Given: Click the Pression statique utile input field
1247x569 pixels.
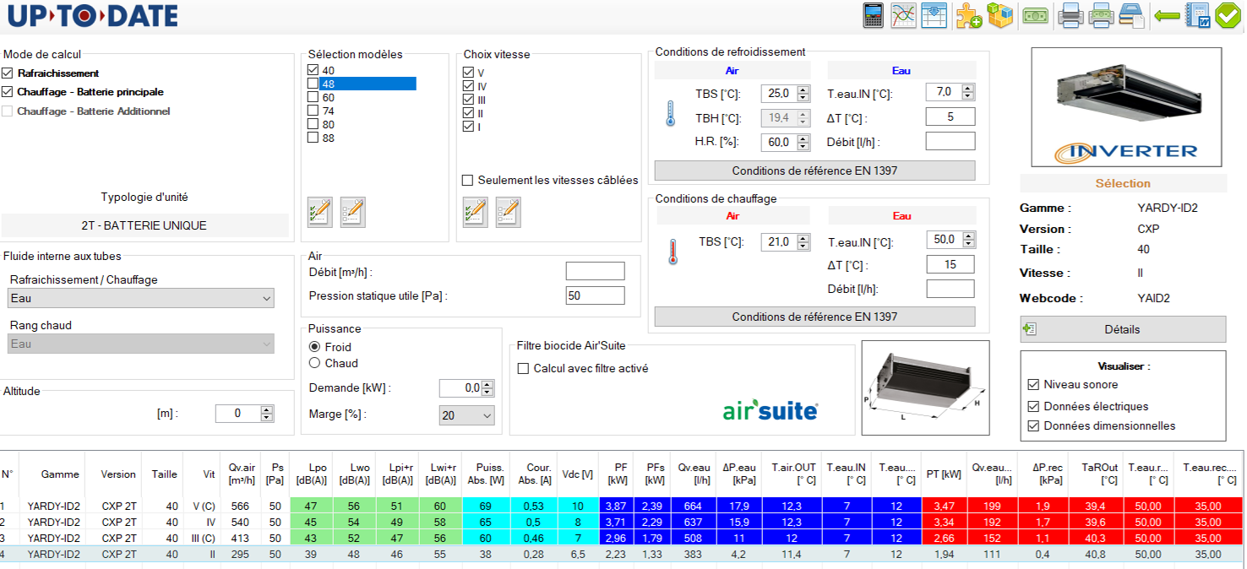Looking at the screenshot, I should click(595, 295).
